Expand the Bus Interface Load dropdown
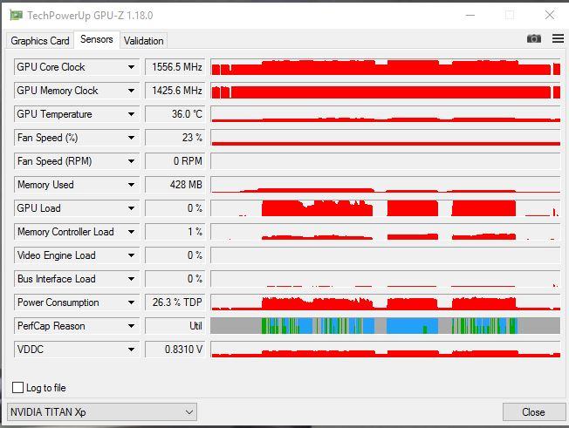Screen dimensions: 569x428 click(x=132, y=279)
